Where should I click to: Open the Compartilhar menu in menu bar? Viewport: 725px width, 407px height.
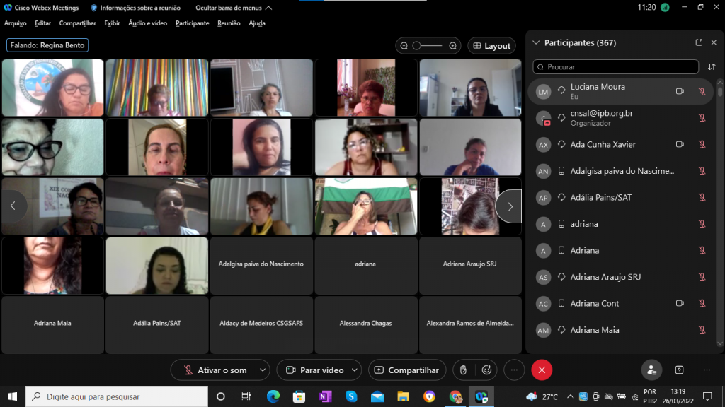78,23
